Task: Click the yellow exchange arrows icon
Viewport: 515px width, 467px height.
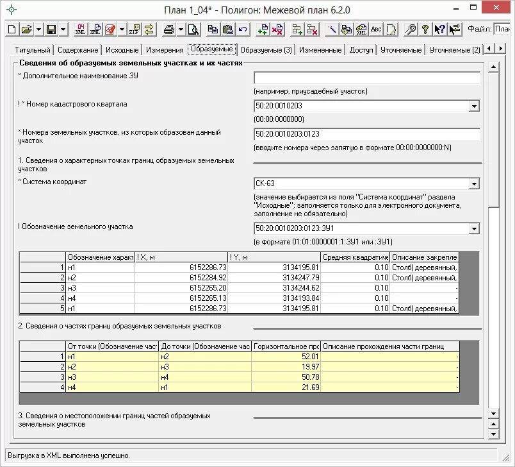Action: tap(149, 30)
